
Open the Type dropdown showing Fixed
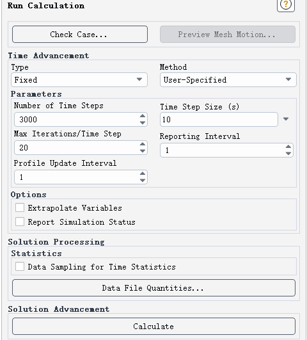[79, 80]
